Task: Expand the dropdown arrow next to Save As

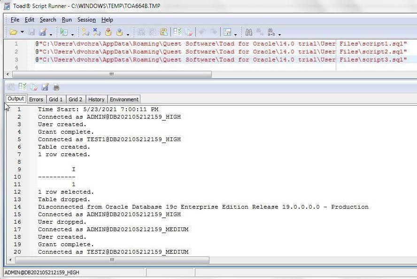Action: coord(51,34)
